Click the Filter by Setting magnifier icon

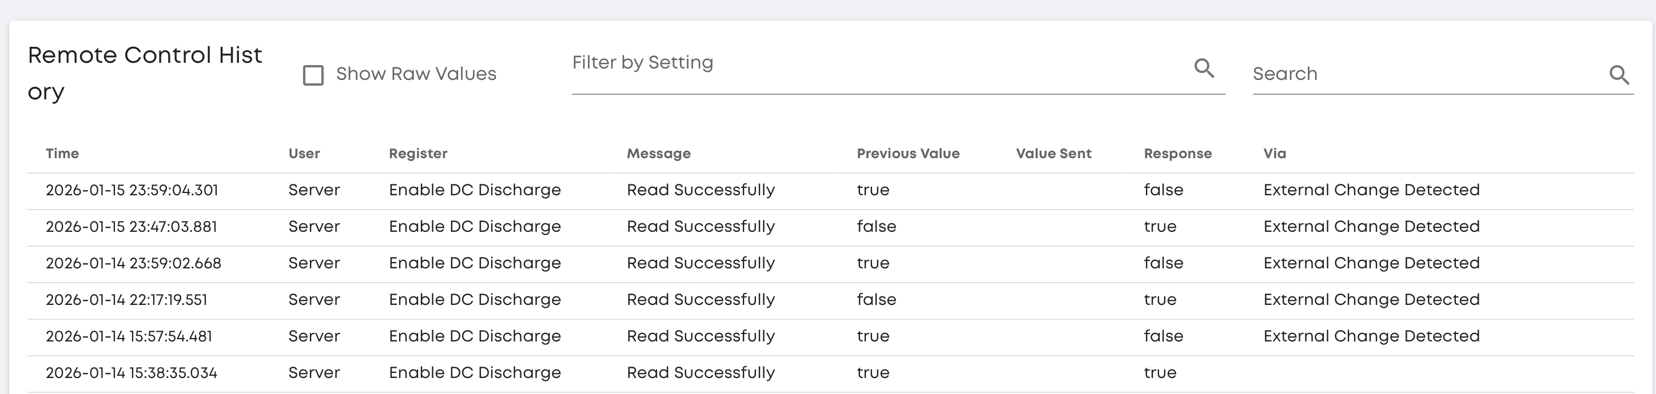(1204, 68)
